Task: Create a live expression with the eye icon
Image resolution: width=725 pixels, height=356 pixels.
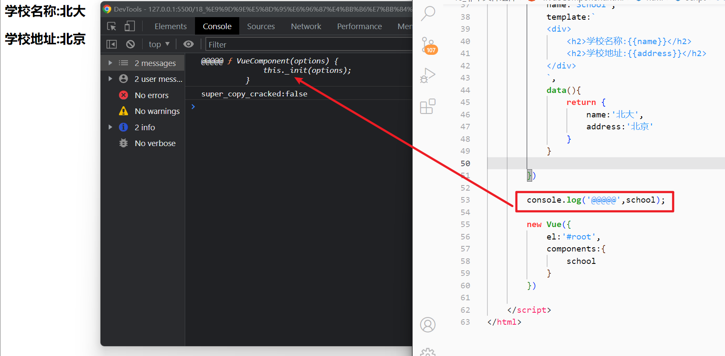Action: tap(188, 44)
